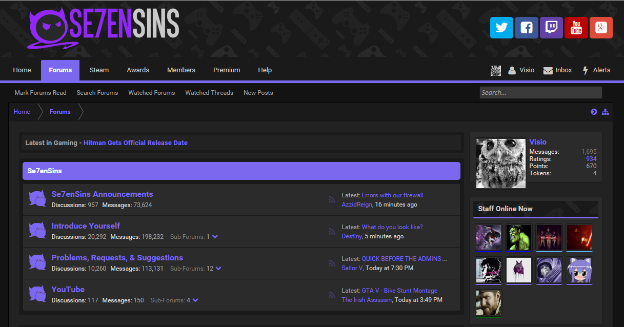This screenshot has width=624, height=327.
Task: Open New Posts link
Action: tap(258, 93)
